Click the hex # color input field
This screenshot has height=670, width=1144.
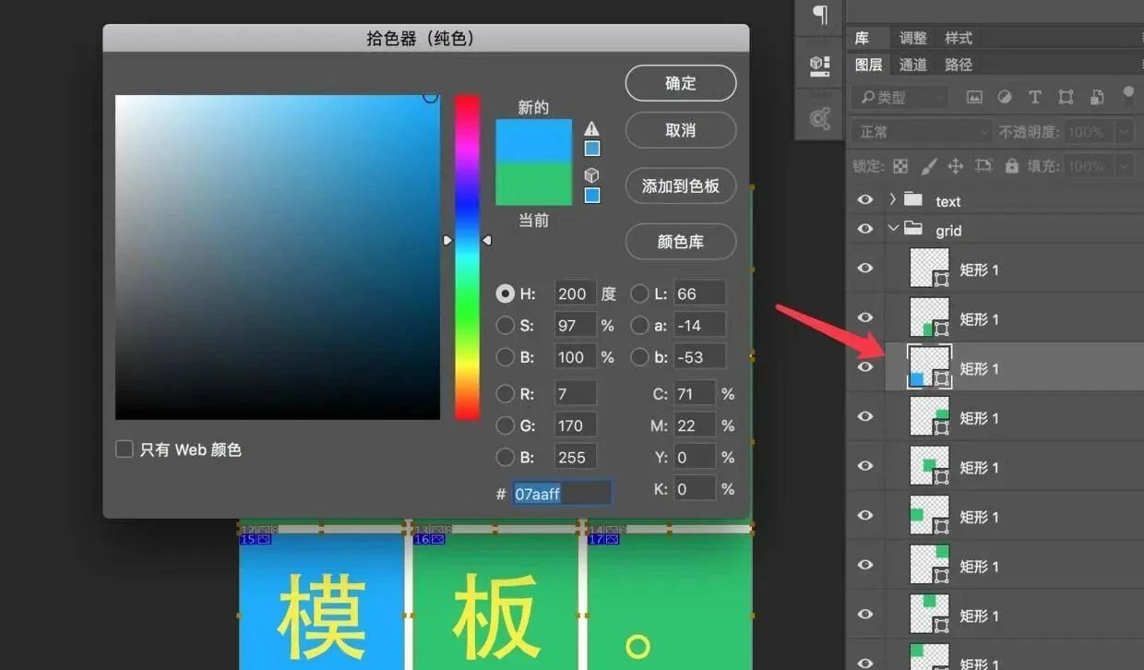561,494
